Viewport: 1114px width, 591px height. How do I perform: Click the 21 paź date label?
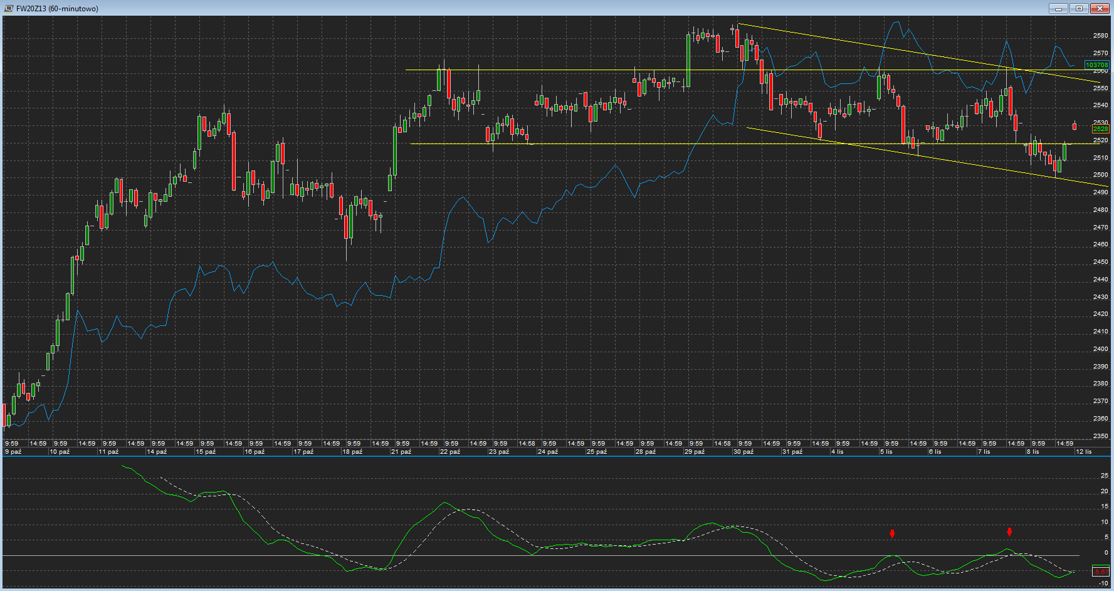coord(401,451)
